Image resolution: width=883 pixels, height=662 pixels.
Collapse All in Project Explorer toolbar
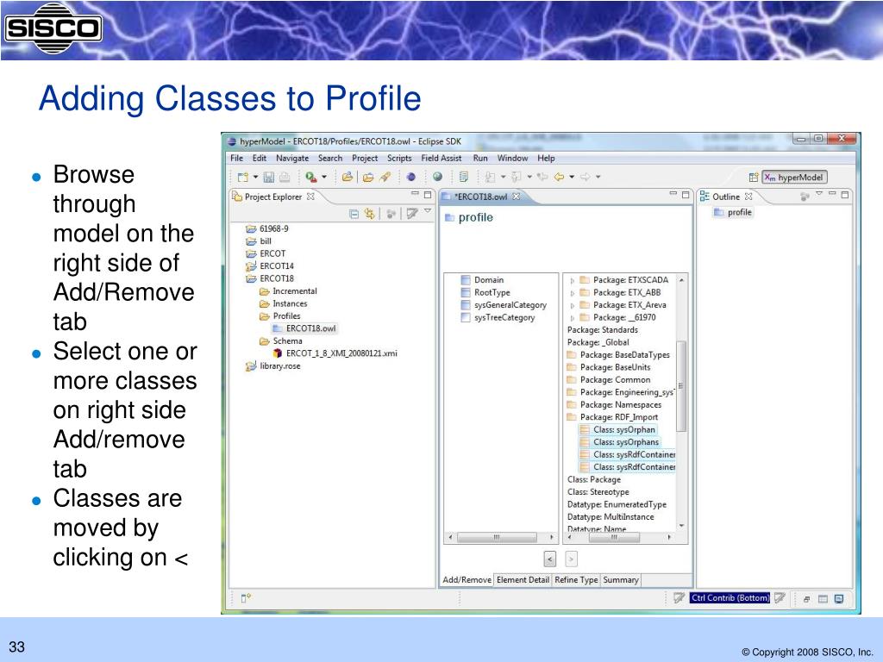(354, 214)
